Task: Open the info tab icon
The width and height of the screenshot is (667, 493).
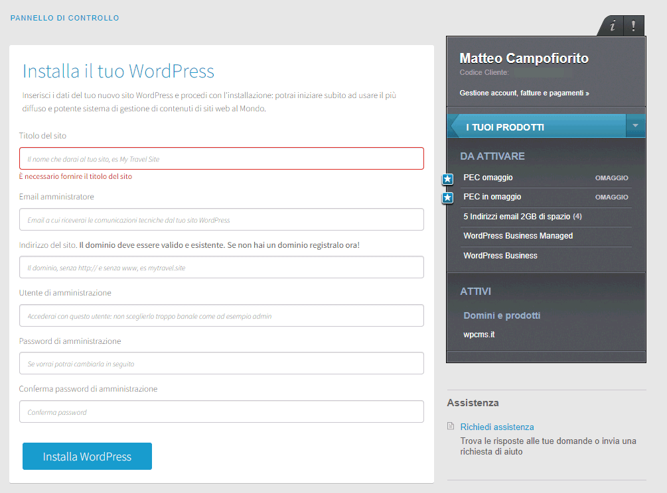Action: click(x=612, y=26)
